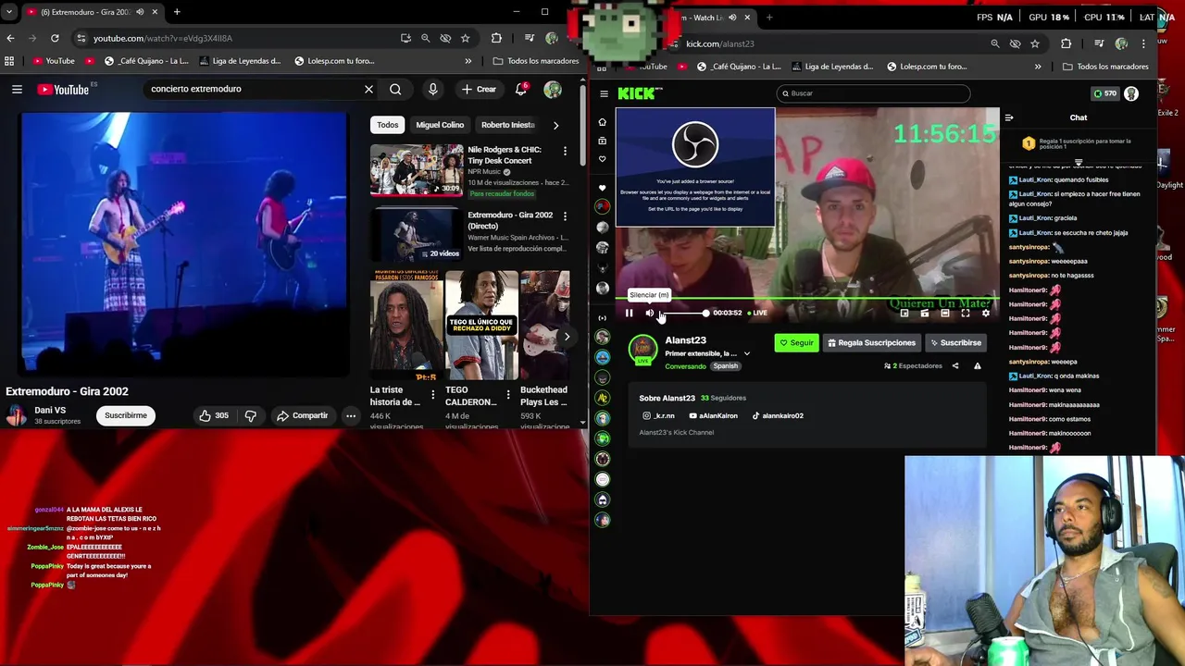This screenshot has height=666, width=1185.
Task: Open options for TEGO CALDERON short
Action: [507, 395]
